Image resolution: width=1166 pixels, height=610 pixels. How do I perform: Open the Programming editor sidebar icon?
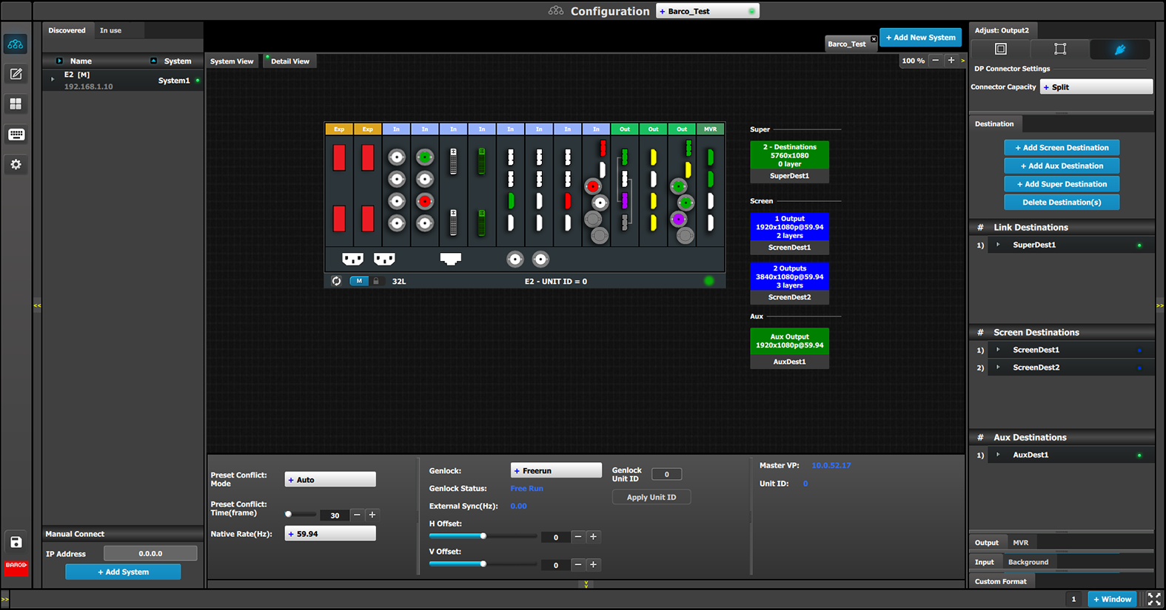[16, 74]
